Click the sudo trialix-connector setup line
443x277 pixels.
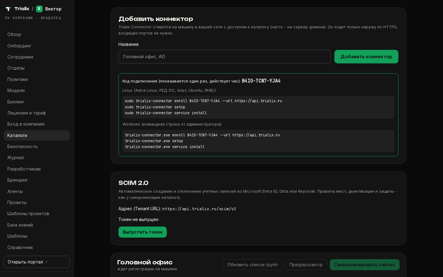(155, 107)
